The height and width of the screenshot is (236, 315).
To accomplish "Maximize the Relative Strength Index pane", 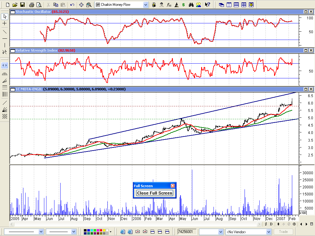I will 306,50.
